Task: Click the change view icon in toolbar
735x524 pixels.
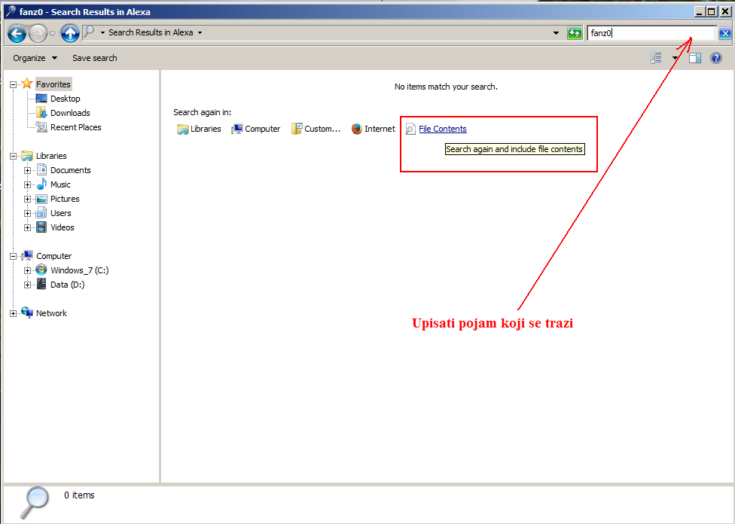Action: coord(656,58)
